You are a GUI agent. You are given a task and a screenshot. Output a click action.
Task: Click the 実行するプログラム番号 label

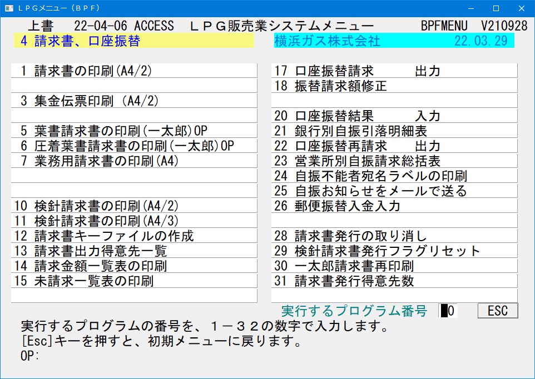tap(354, 311)
